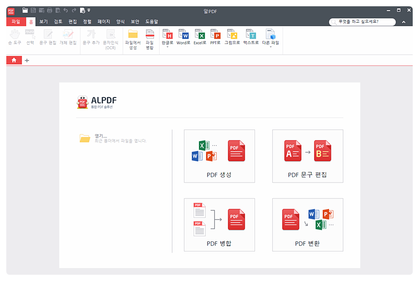The image size is (419, 281).
Task: Click the yellow folder icon beside 열기...
Action: (85, 138)
